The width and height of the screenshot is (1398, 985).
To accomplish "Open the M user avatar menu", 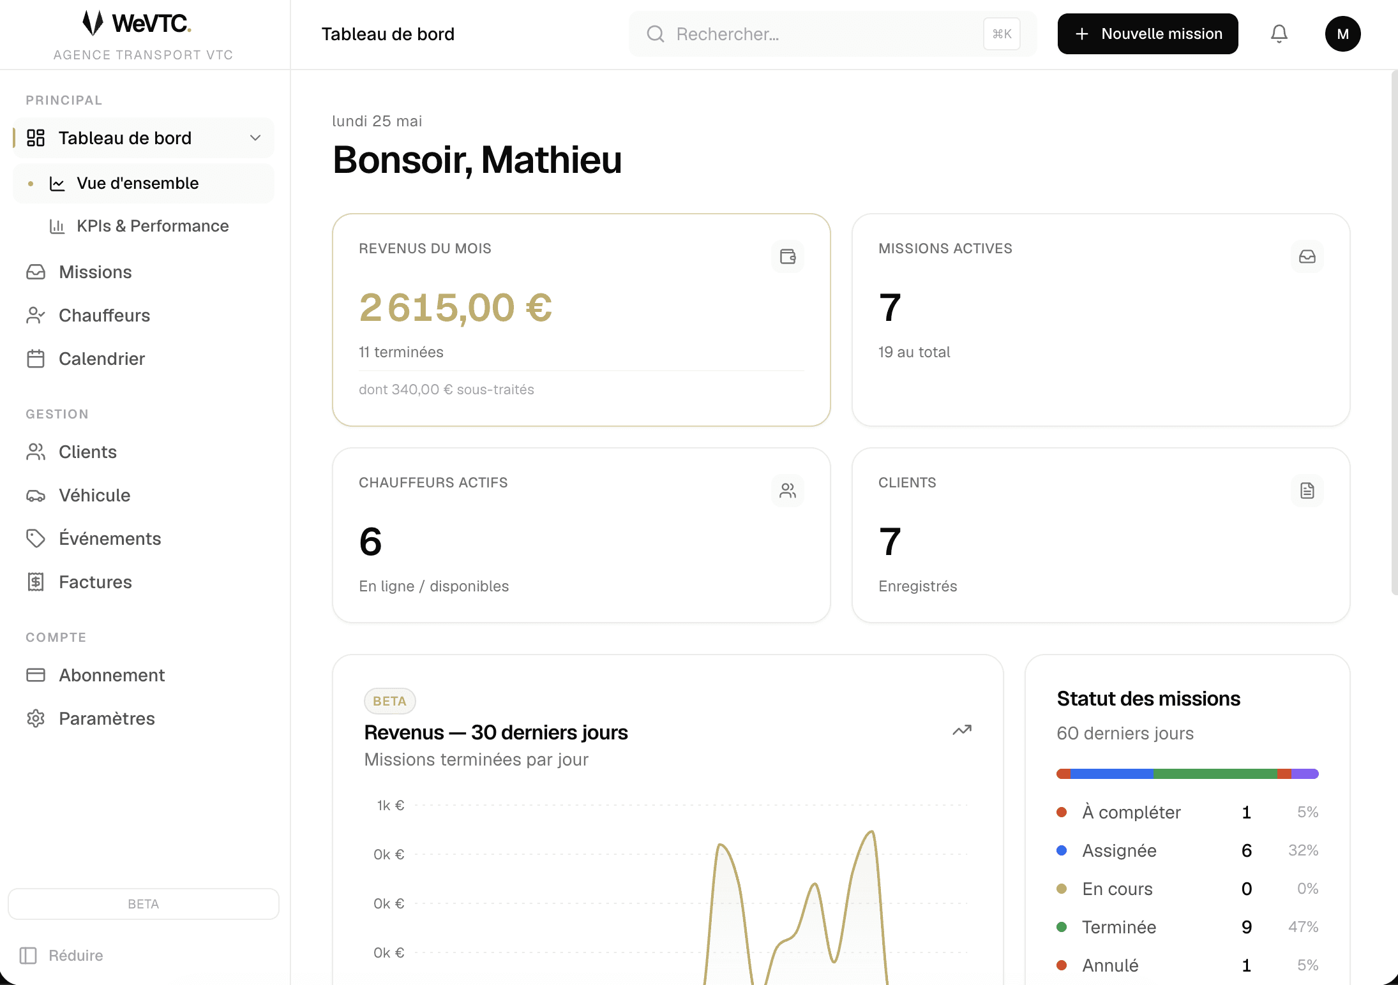I will coord(1342,34).
